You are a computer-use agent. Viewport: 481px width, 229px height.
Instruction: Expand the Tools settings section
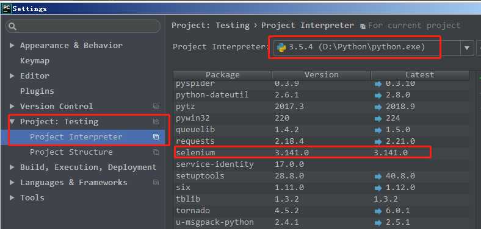pyautogui.click(x=12, y=198)
